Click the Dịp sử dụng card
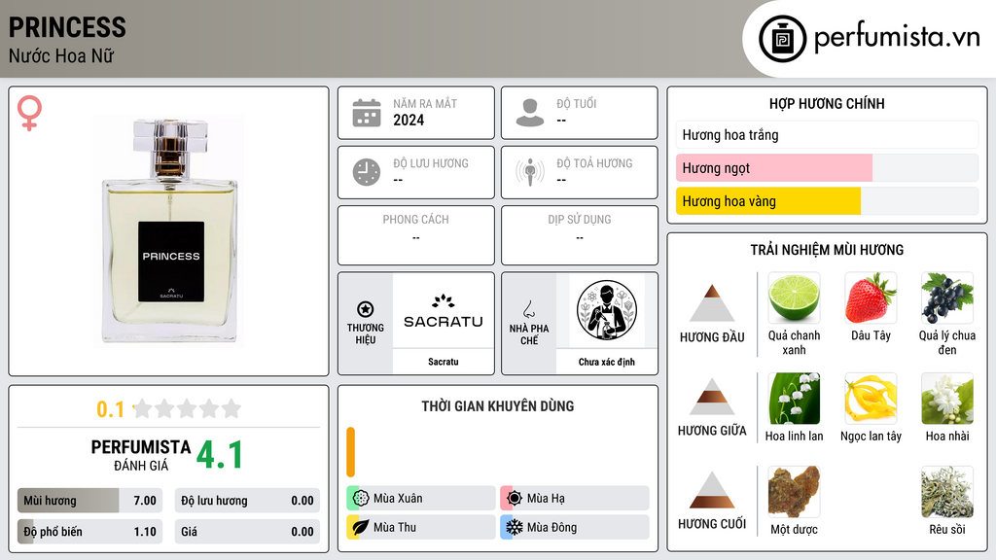Screen dimensions: 996x560 [580, 235]
